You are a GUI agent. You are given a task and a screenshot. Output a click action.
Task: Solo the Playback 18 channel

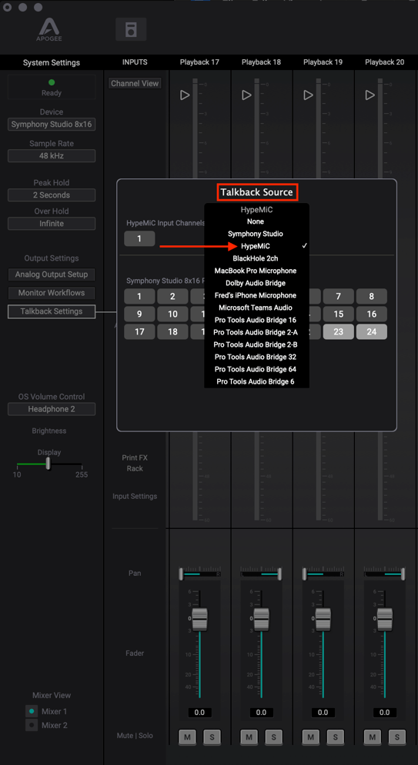(x=274, y=737)
